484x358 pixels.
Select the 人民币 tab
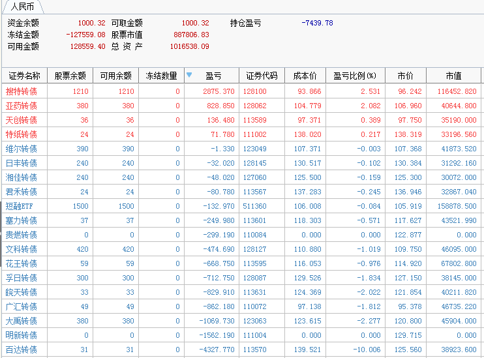pyautogui.click(x=23, y=7)
